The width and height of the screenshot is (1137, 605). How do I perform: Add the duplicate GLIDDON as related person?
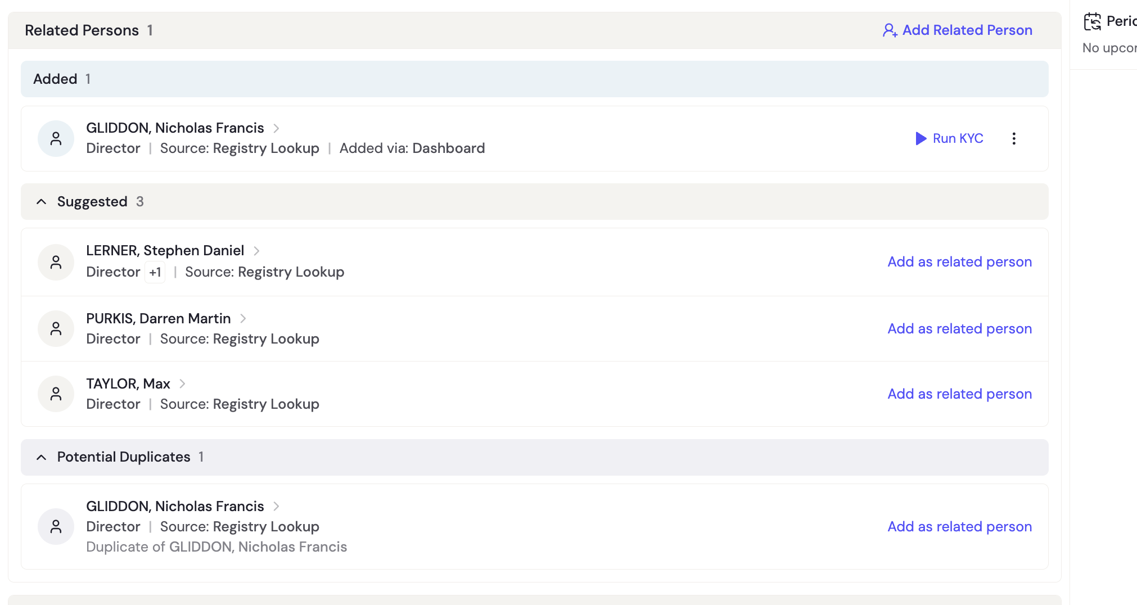[x=959, y=526]
